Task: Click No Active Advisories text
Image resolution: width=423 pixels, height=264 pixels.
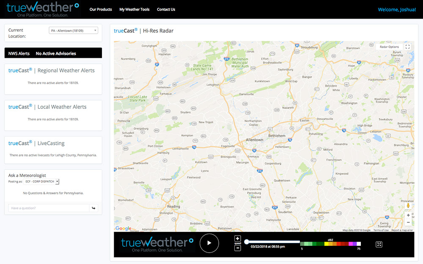Action: tap(56, 53)
